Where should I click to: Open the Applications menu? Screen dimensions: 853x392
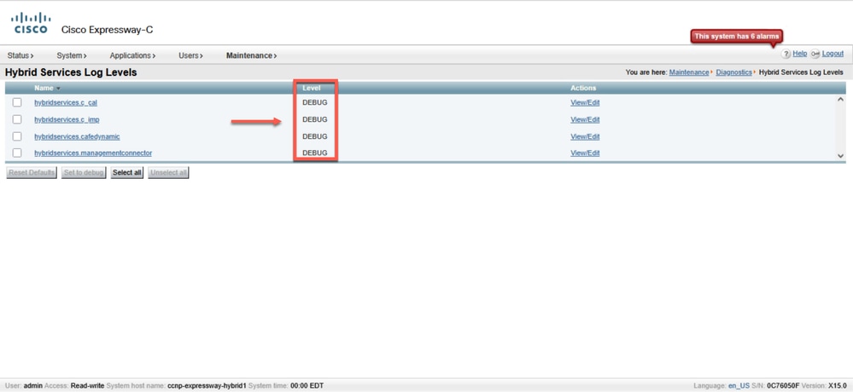tap(132, 55)
